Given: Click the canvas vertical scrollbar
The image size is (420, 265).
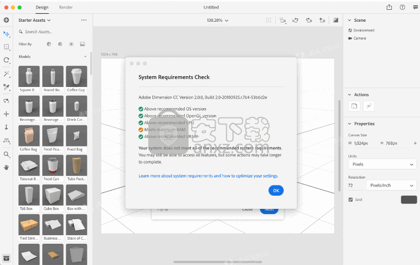Looking at the screenshot, I should pos(339,146).
